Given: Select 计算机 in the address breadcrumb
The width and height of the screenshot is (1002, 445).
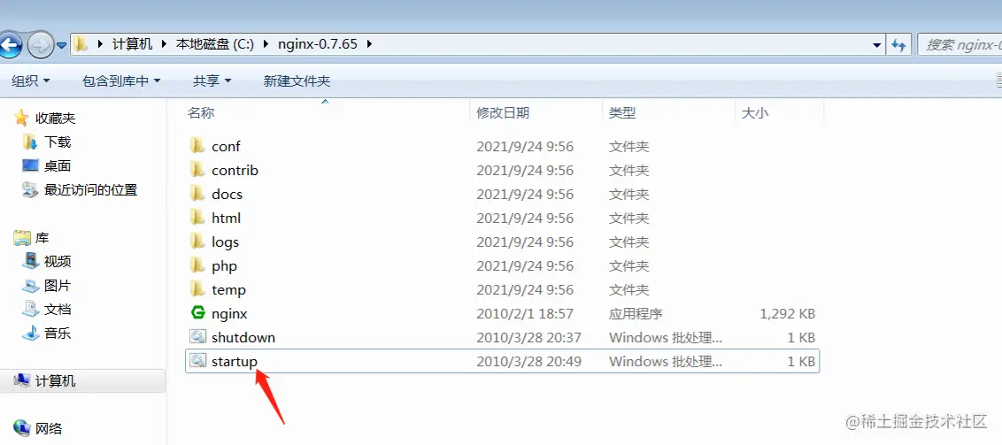Looking at the screenshot, I should tap(132, 45).
